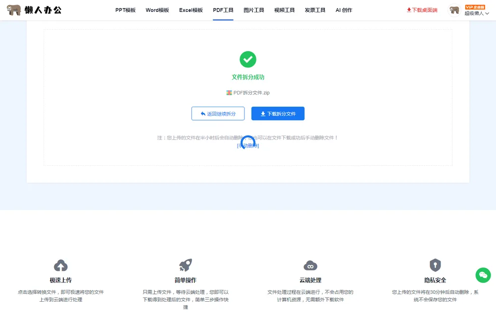The height and width of the screenshot is (334, 496).
Task: Click the 手动删除 link
Action: point(248,145)
